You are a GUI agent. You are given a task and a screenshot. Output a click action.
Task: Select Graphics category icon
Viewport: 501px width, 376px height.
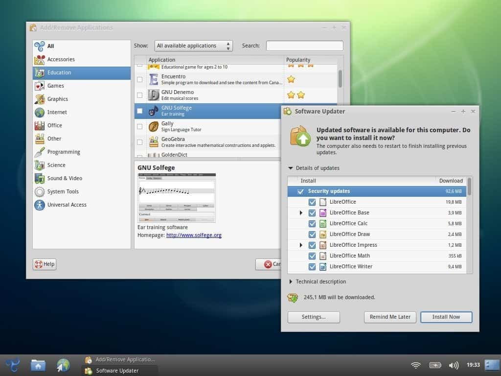(x=40, y=99)
